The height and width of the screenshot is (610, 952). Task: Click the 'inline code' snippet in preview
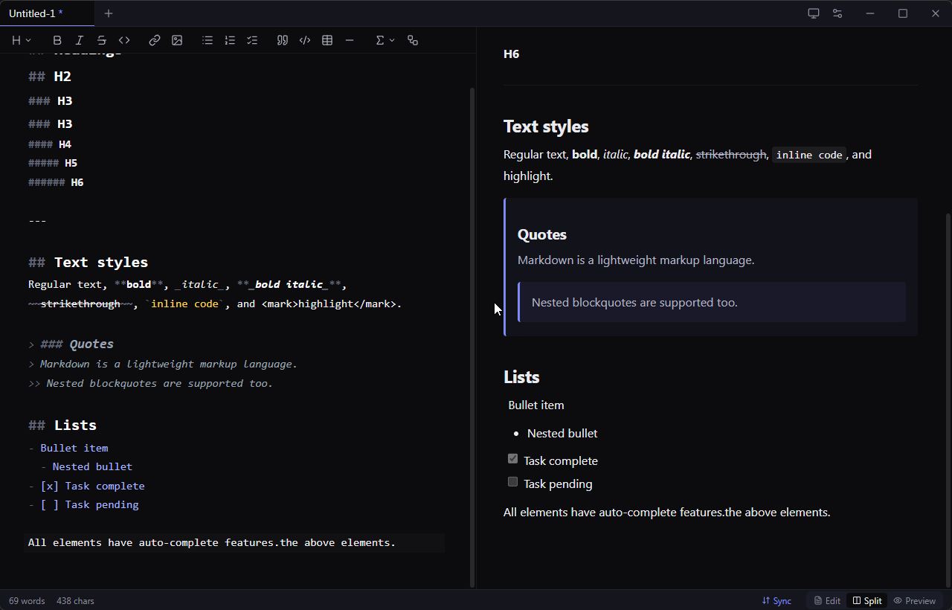coord(809,155)
